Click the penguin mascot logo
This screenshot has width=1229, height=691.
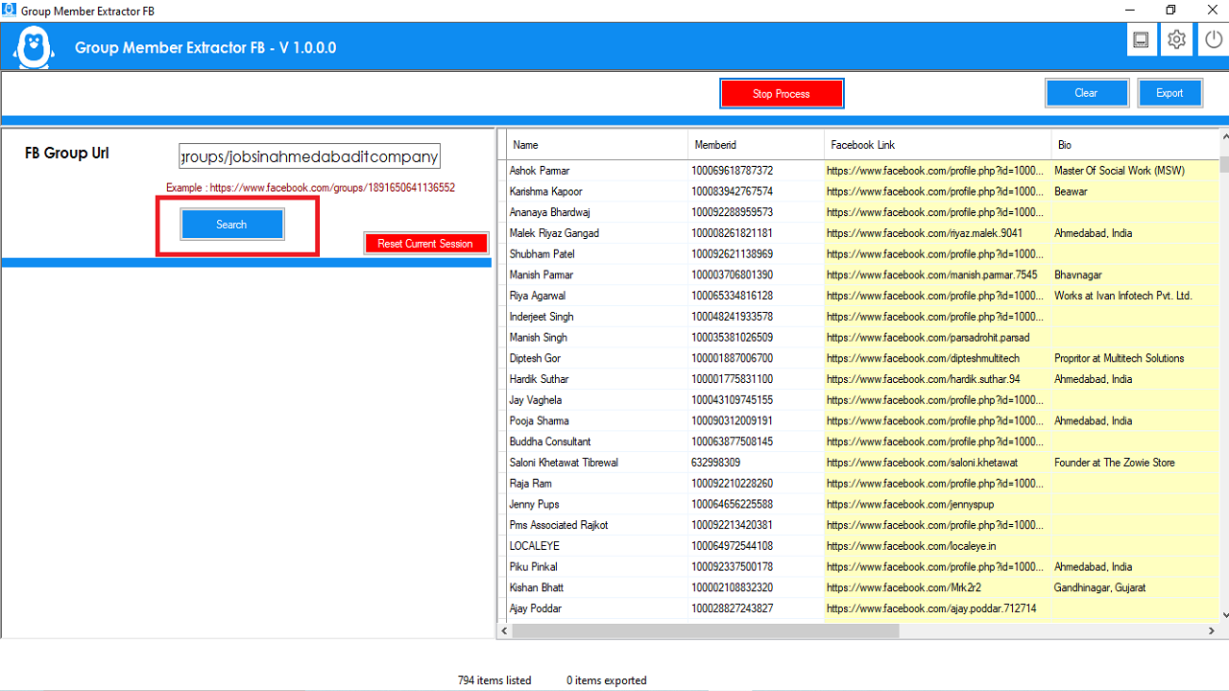(x=32, y=45)
